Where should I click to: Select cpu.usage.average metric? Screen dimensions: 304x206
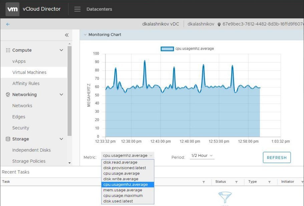click(x=128, y=173)
